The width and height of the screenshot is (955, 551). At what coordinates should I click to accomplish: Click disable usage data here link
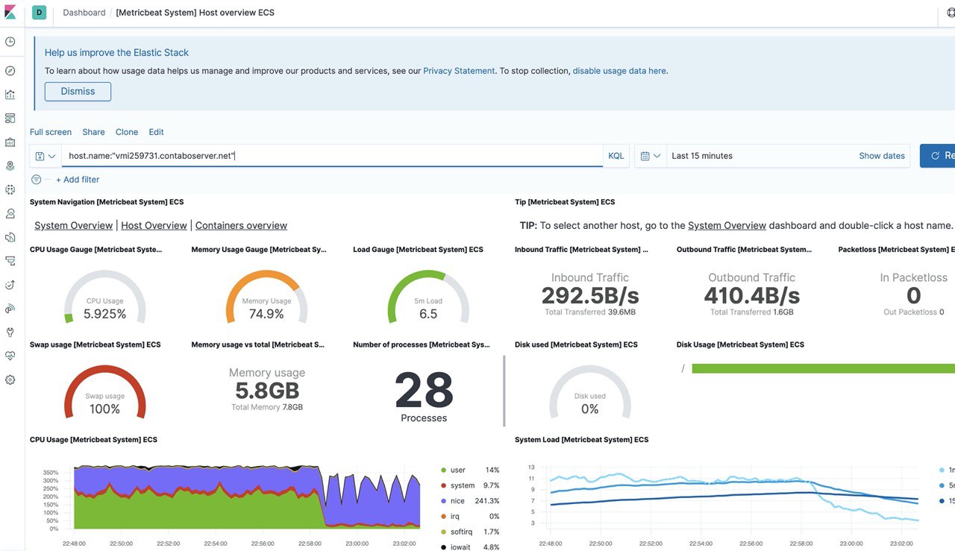pyautogui.click(x=619, y=71)
